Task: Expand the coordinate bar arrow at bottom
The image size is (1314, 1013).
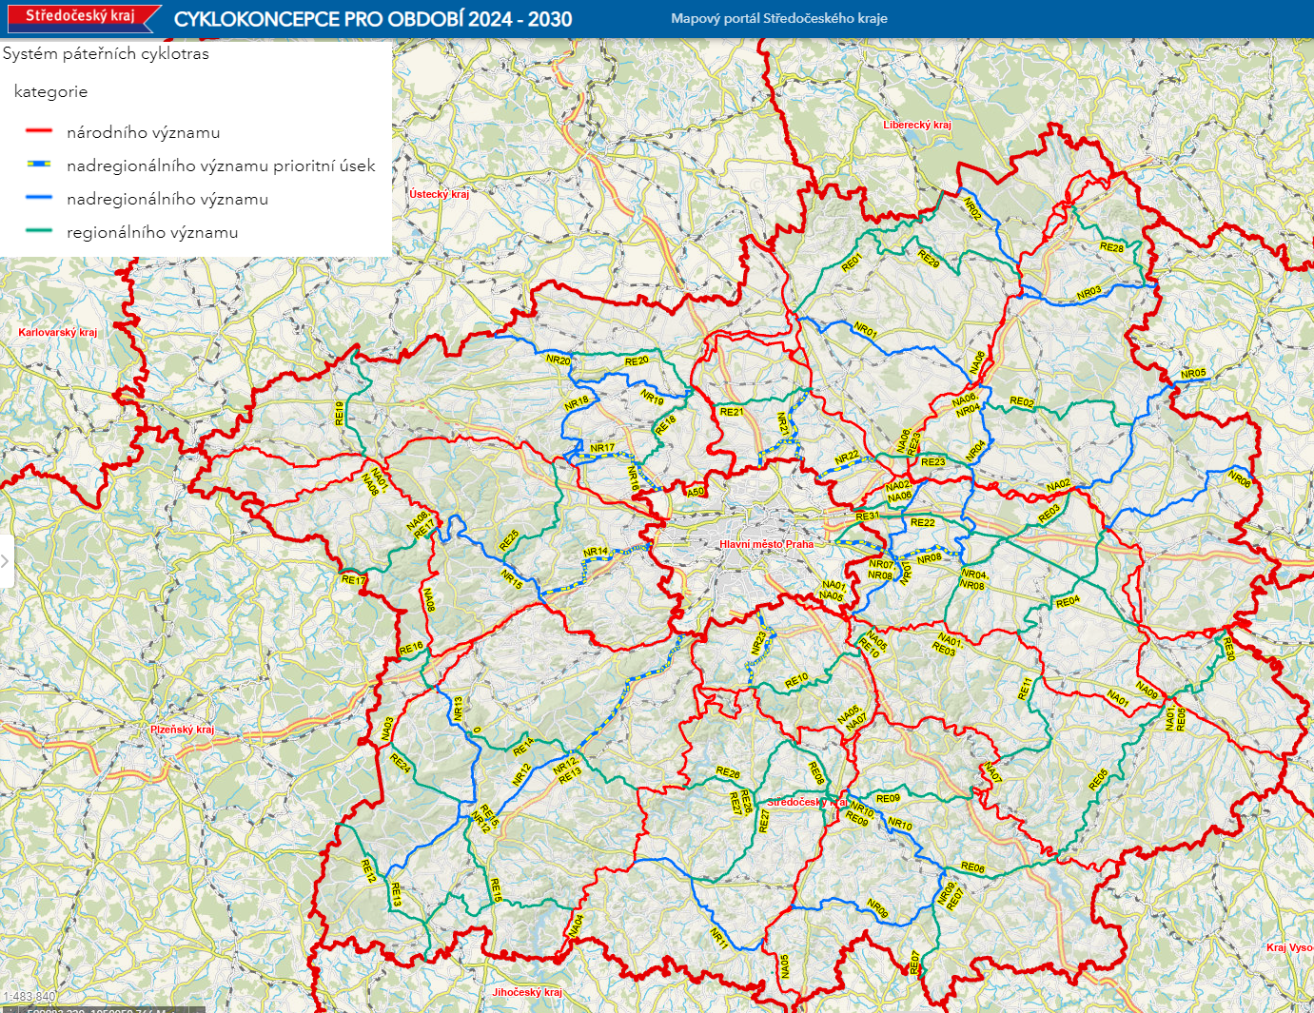Action: click(x=198, y=1010)
